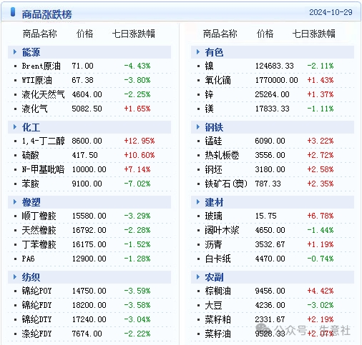Click the 七日涨跌幅 header in left column
Image resolution: width=362 pixels, height=345 pixels.
coord(134,34)
